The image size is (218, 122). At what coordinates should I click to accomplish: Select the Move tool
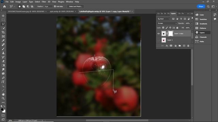tap(3, 16)
